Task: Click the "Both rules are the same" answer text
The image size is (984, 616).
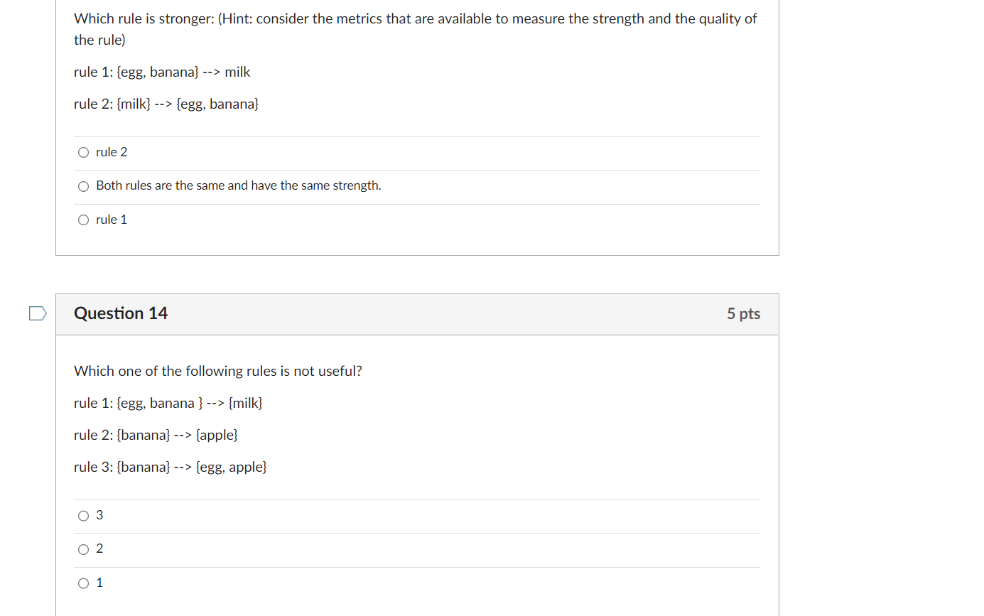Action: 238,185
